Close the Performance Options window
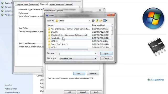 coord(100,10)
